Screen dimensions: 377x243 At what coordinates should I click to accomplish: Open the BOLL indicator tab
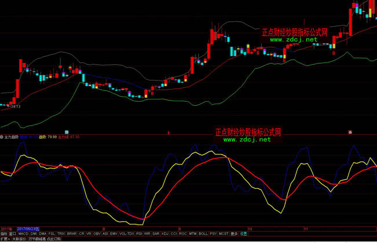pyautogui.click(x=203, y=234)
